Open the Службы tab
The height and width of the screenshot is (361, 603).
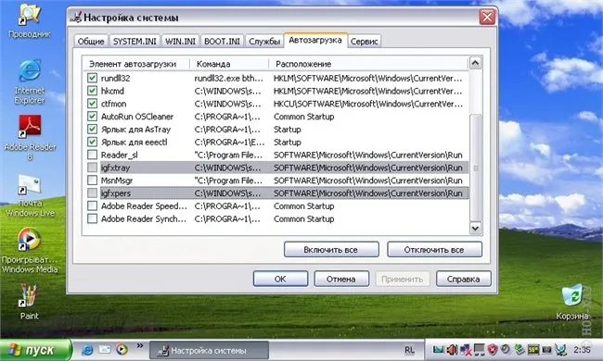tap(264, 41)
